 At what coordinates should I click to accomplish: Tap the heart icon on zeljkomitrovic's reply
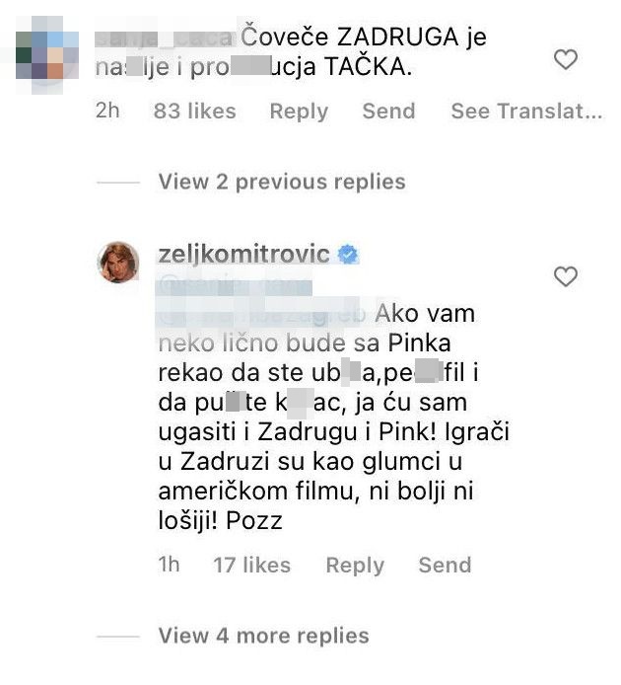566,276
